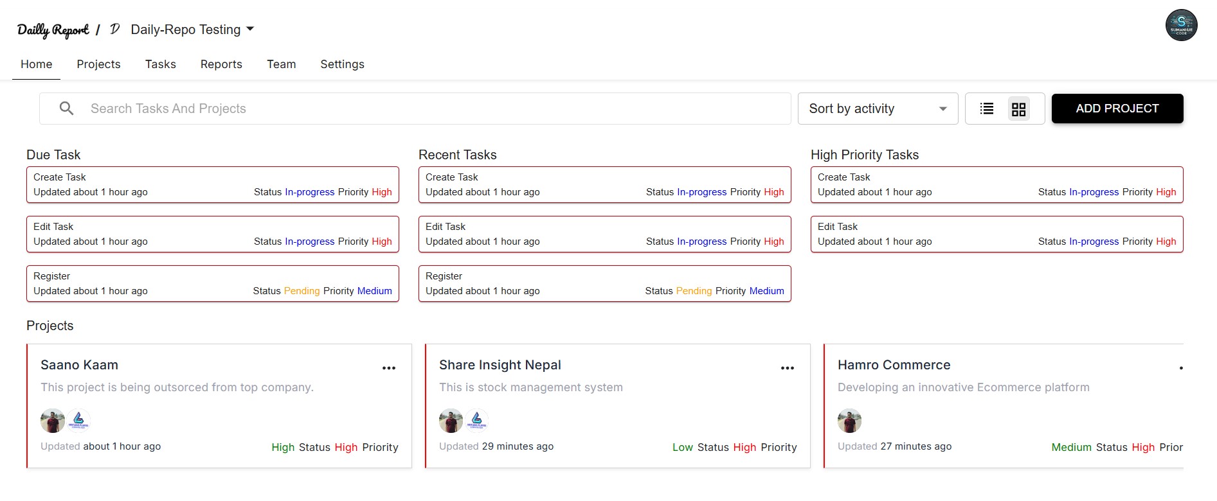The image size is (1217, 501).
Task: Click the Dailly Report logo
Action: pos(53,30)
